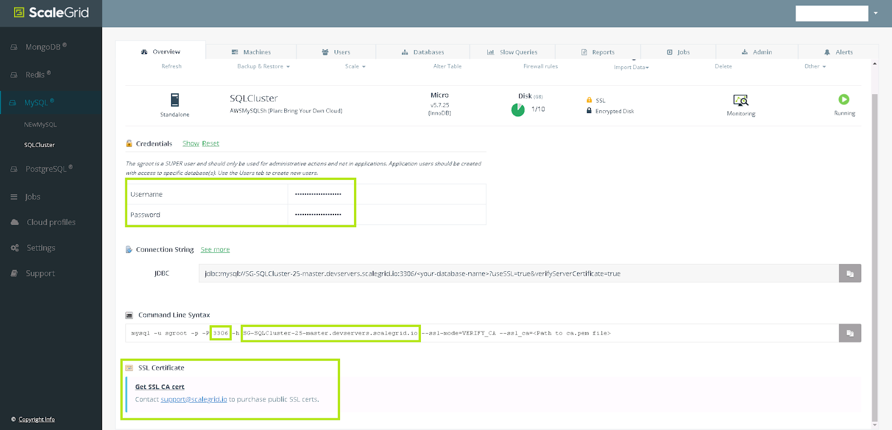Viewport: 892px width, 430px height.
Task: Email support@scalegrid.io link
Action: click(x=194, y=399)
